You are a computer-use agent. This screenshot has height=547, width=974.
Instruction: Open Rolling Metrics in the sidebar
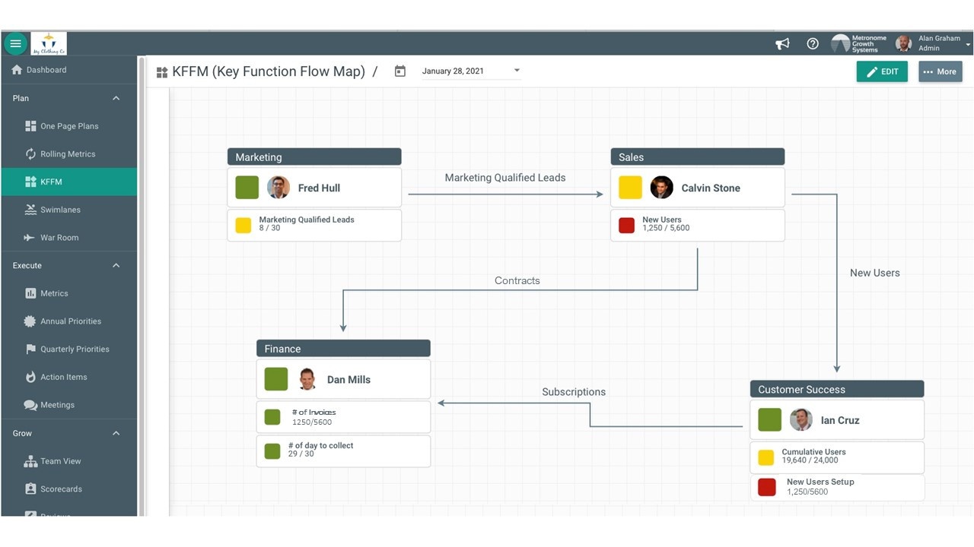[x=67, y=154]
